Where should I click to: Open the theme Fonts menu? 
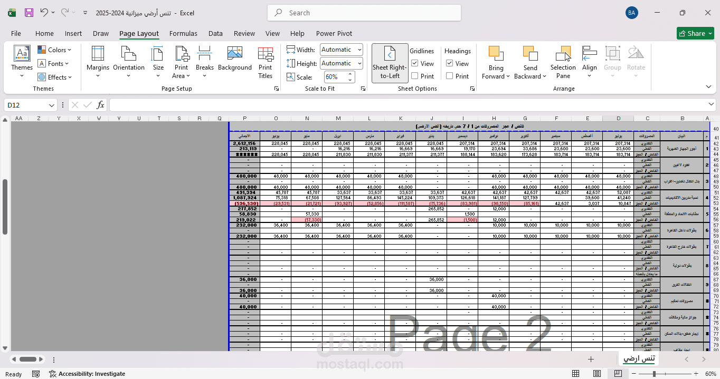tap(53, 64)
